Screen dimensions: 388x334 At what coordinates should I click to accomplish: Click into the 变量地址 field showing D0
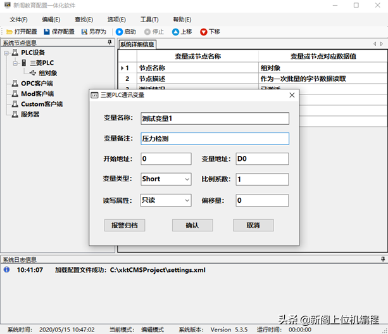[262, 159]
